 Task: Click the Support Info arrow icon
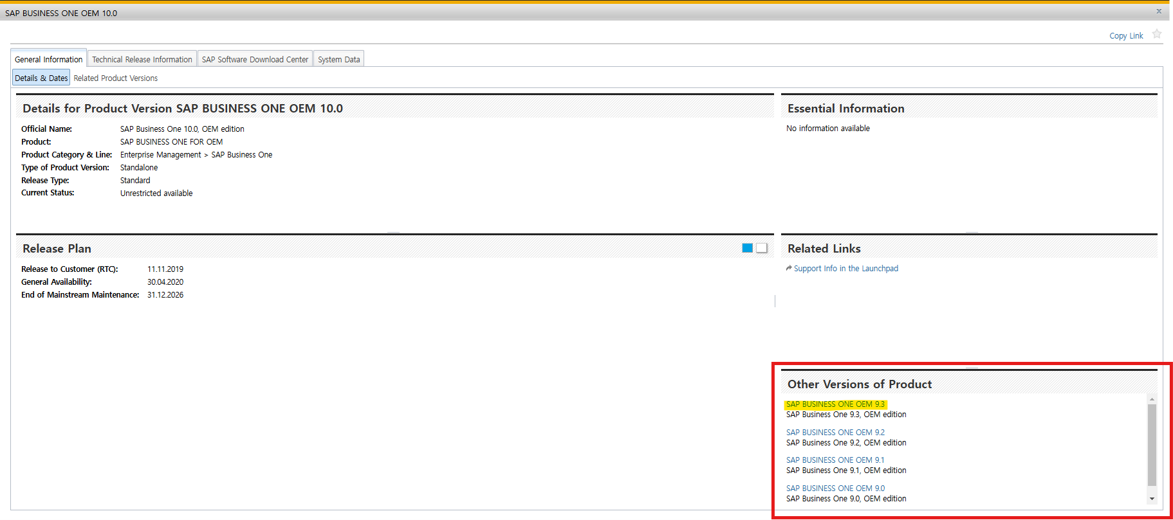(x=789, y=268)
